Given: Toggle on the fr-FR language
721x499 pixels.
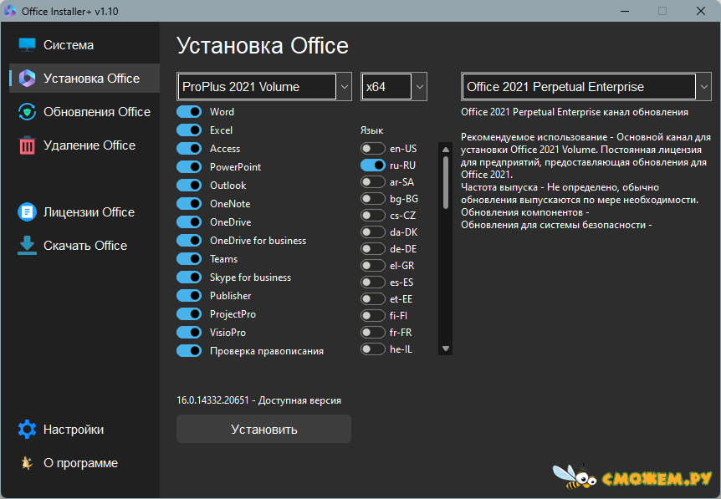Looking at the screenshot, I should click(x=373, y=332).
